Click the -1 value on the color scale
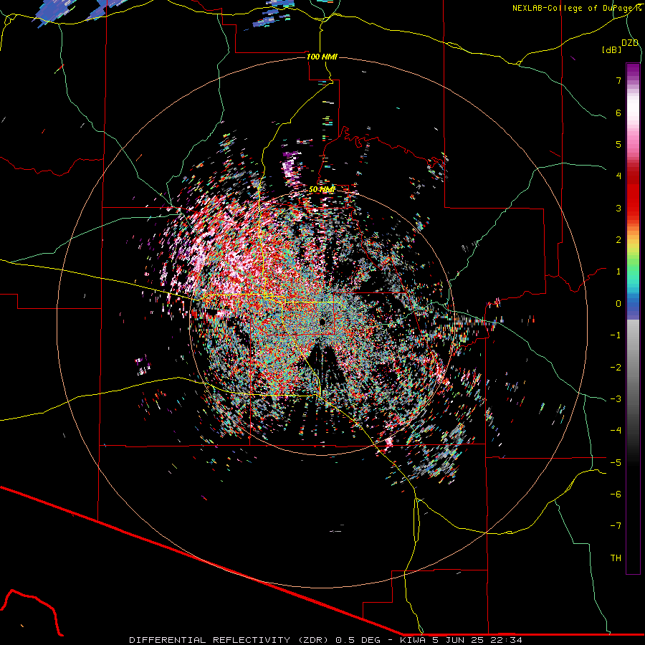645x645 pixels. point(616,335)
